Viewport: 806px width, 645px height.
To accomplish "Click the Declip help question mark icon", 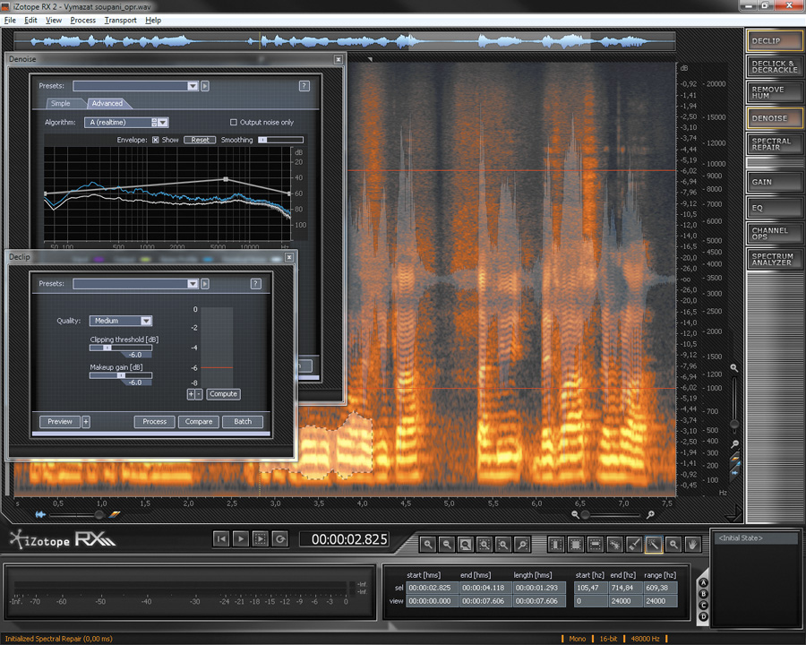I will point(255,284).
